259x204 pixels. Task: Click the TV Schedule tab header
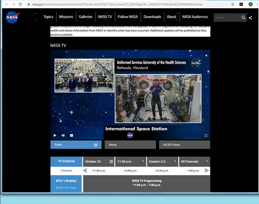point(66,161)
